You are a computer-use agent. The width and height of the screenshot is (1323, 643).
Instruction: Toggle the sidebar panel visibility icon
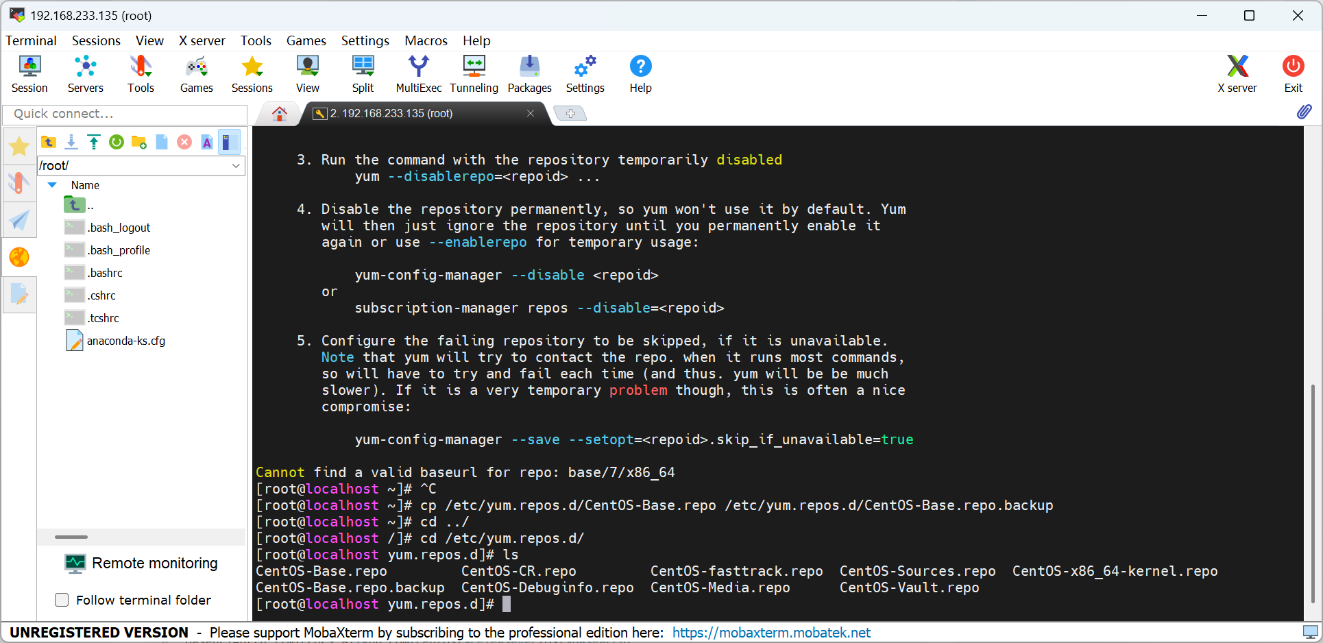point(229,142)
